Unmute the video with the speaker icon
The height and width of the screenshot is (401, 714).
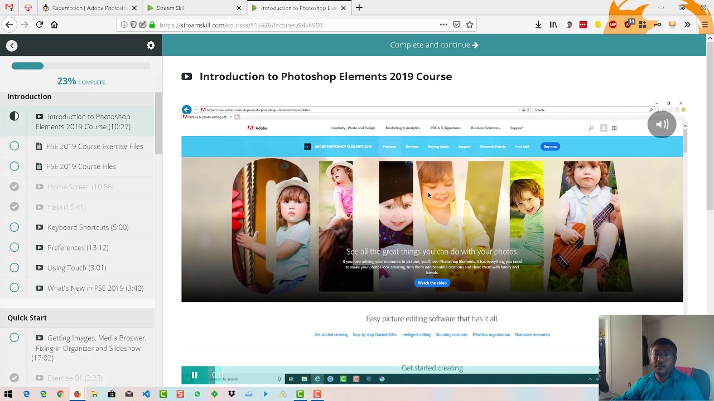(662, 125)
